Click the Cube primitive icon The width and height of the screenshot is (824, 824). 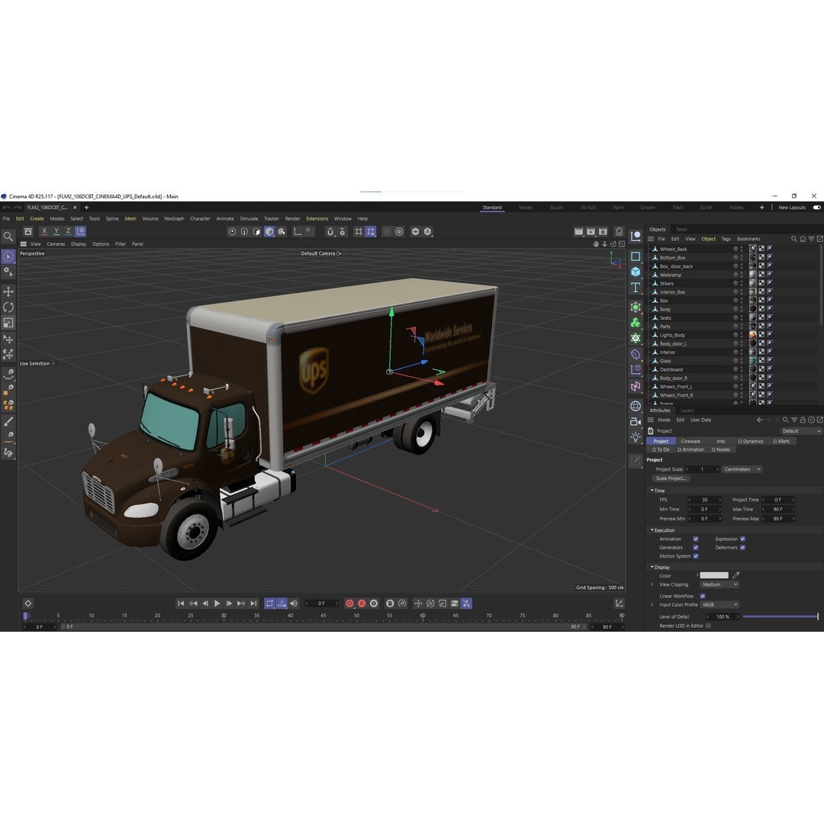[x=636, y=272]
